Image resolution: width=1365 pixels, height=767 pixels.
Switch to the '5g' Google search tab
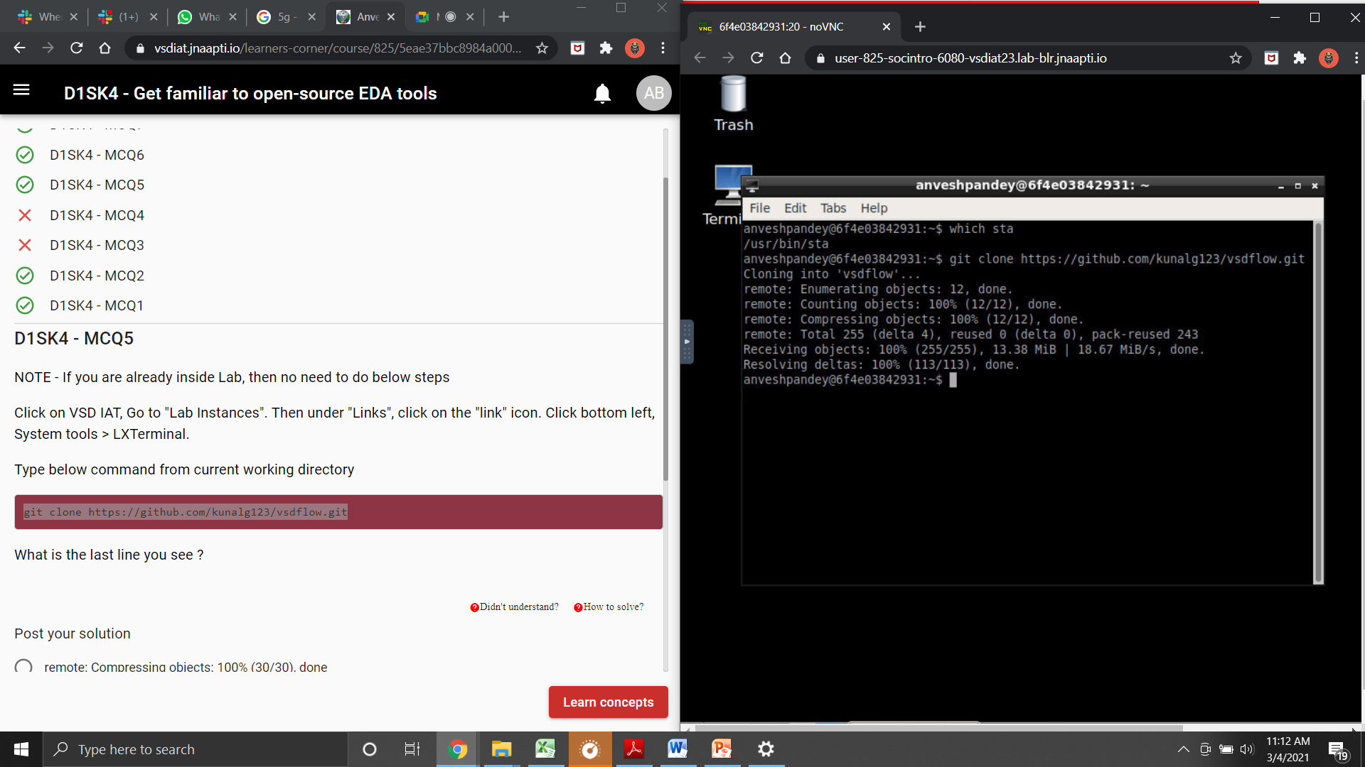click(286, 16)
